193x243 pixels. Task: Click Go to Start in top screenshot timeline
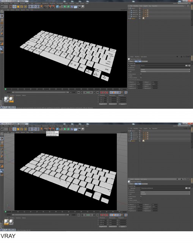(x=78, y=92)
